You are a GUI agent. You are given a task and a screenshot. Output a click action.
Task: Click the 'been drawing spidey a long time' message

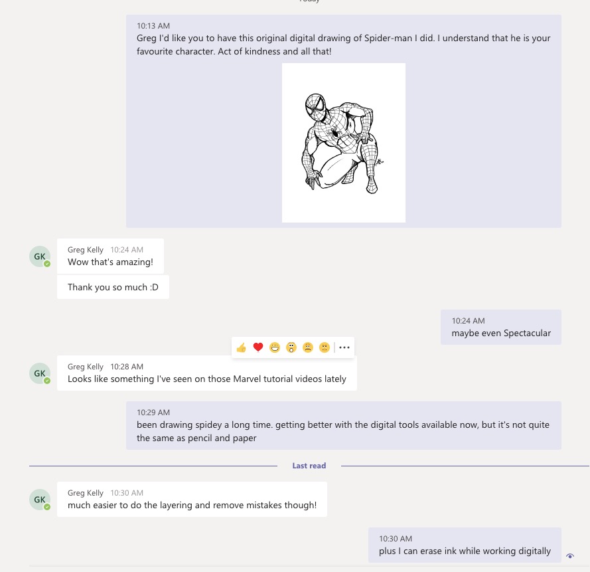click(343, 431)
